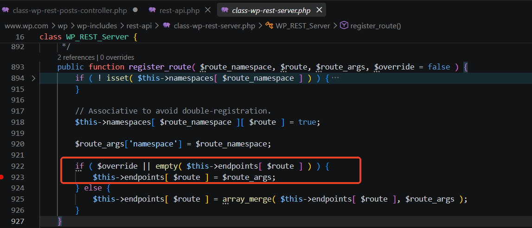
Task: Click PHP file icon in breadcrumb
Action: (167, 25)
